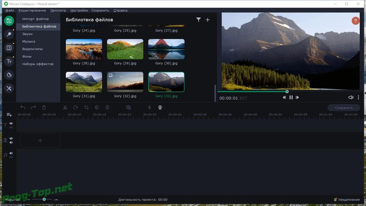
Task: Click the bell Notifications icon
Action: pos(335,200)
